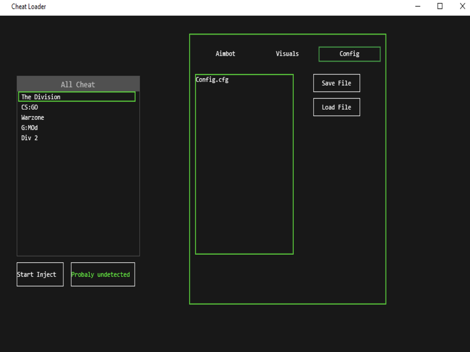Image resolution: width=470 pixels, height=352 pixels.
Task: Select The Division in cheat list
Action: tap(77, 97)
